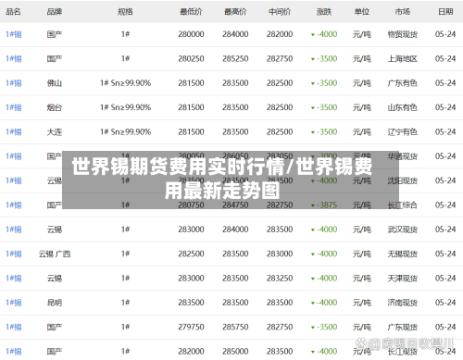463x360 pixels.
Task: Click the 05-24 date in 物贸现货 row
Action: tap(445, 34)
